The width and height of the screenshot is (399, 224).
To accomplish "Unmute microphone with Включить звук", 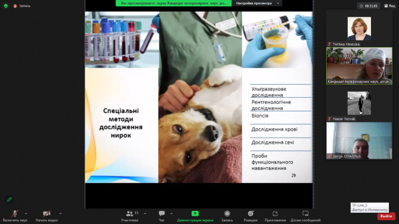I will 15,216.
